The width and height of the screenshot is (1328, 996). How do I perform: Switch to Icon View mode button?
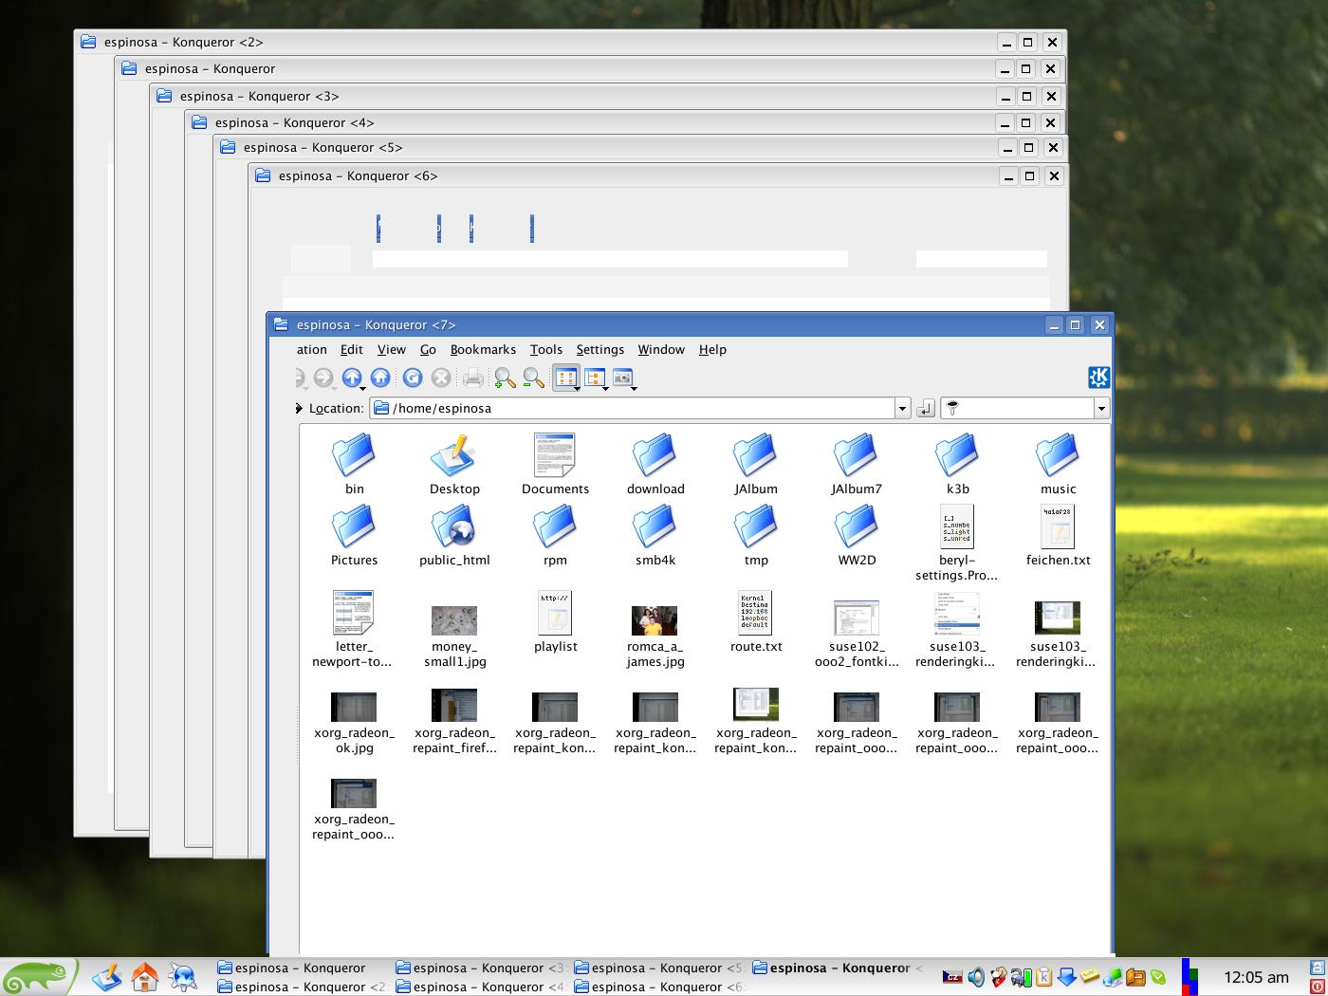564,378
